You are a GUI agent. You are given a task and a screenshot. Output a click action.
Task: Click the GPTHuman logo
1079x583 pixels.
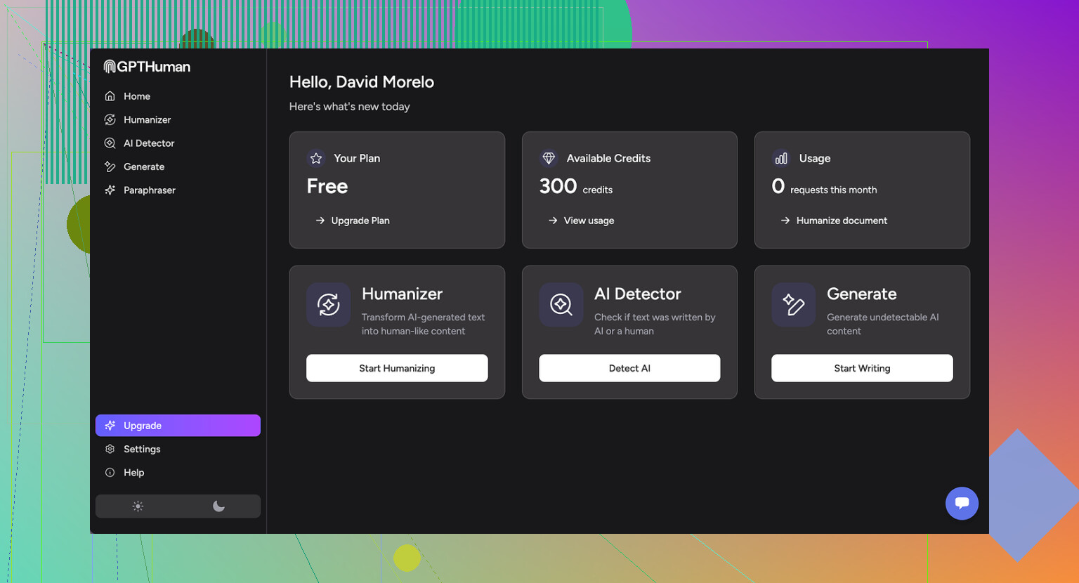[x=147, y=67]
